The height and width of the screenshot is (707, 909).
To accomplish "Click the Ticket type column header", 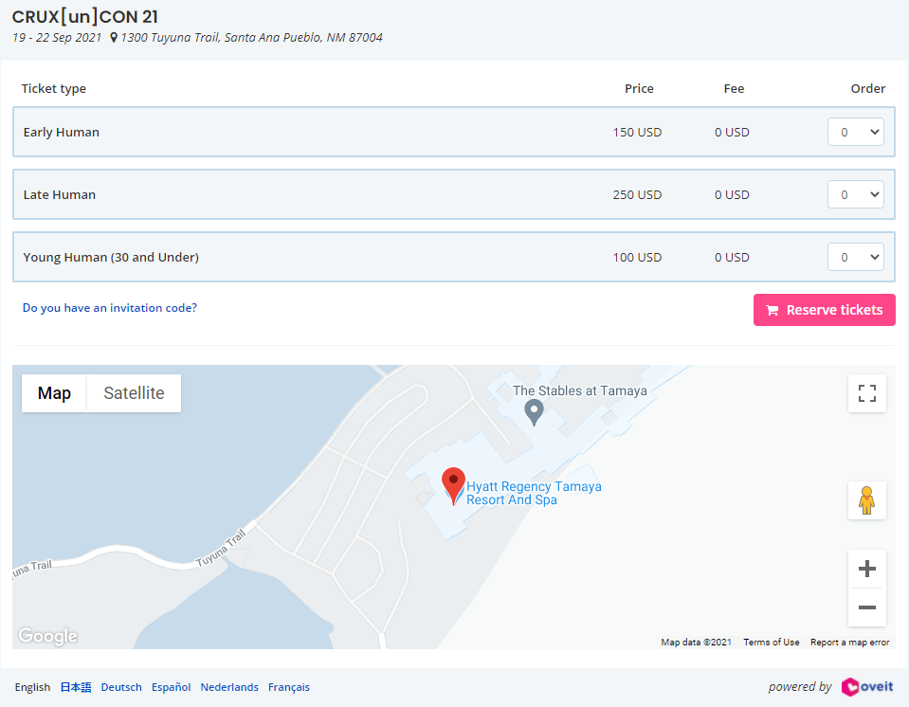I will pos(54,89).
